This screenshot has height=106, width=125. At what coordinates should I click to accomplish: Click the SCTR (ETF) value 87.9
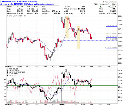pos(83,14)
